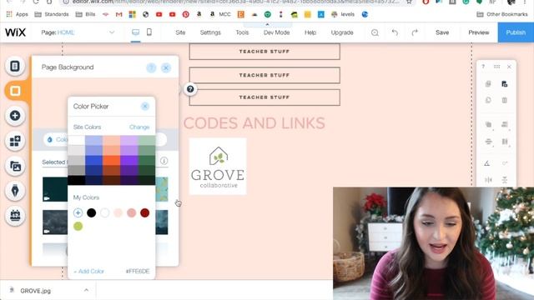Click the toolbar drag handle dots

[x=497, y=67]
